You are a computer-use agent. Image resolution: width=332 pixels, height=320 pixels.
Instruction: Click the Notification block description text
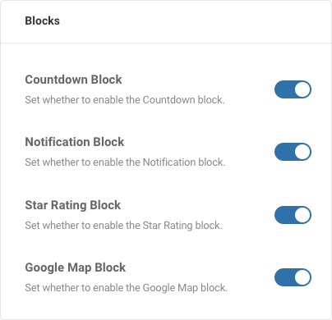[x=125, y=162]
